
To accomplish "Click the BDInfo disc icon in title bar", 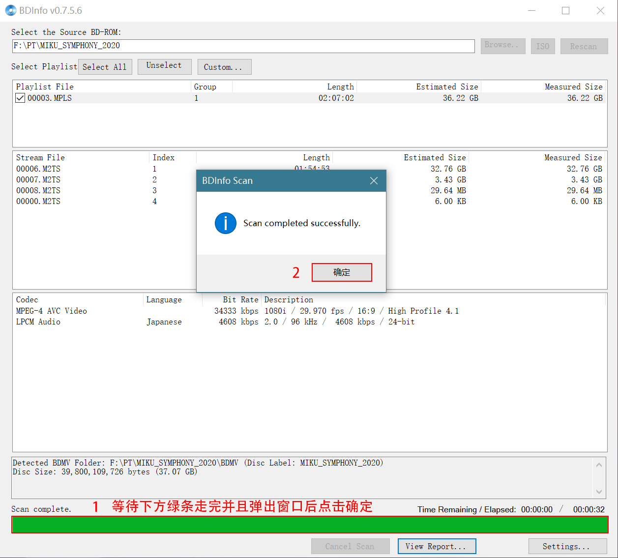I will tap(10, 10).
